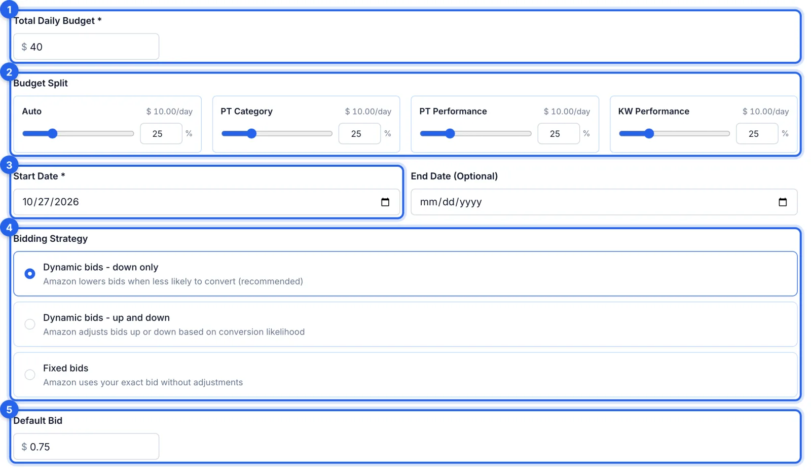The image size is (811, 473).
Task: Click the End Date mm/dd/yyyy field
Action: click(604, 202)
